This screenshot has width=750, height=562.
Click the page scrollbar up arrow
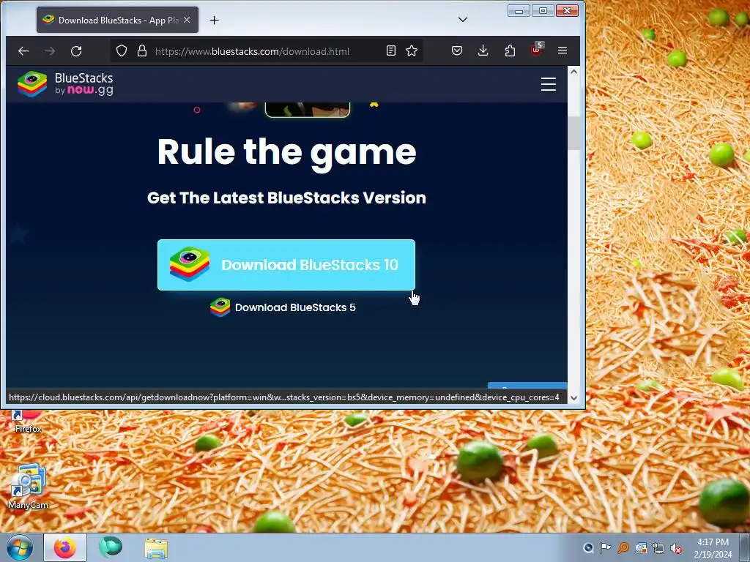(x=574, y=72)
